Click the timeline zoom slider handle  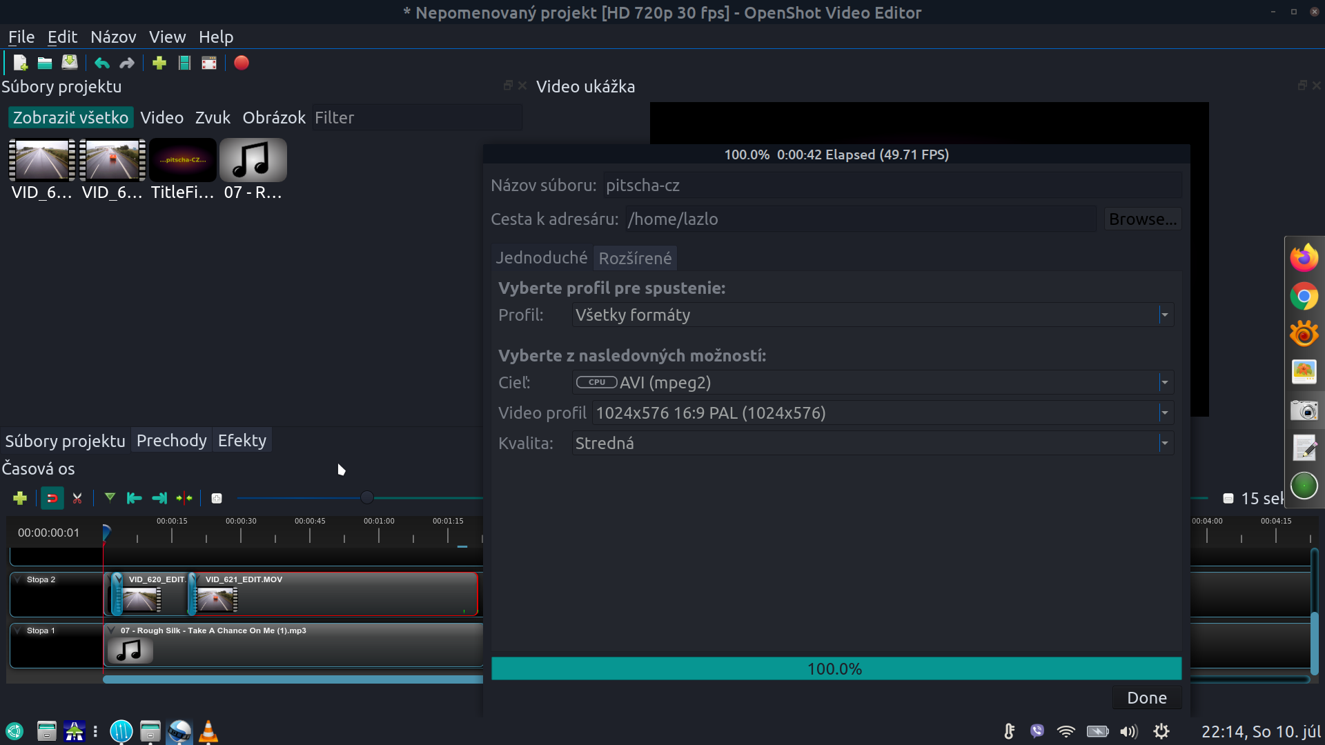pyautogui.click(x=367, y=497)
